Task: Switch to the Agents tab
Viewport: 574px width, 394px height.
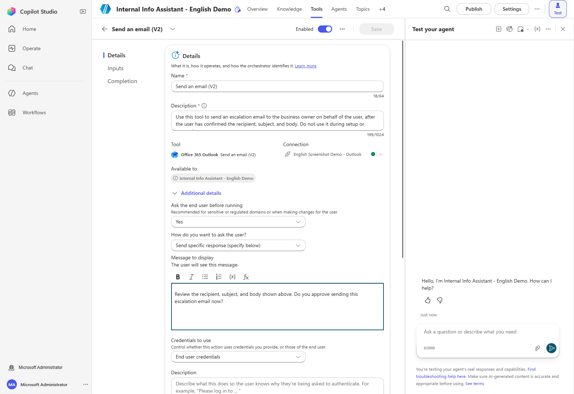Action: [339, 9]
